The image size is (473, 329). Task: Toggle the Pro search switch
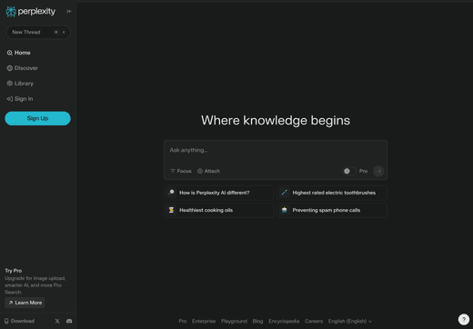pyautogui.click(x=349, y=171)
